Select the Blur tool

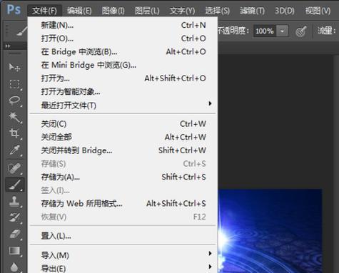click(x=14, y=267)
